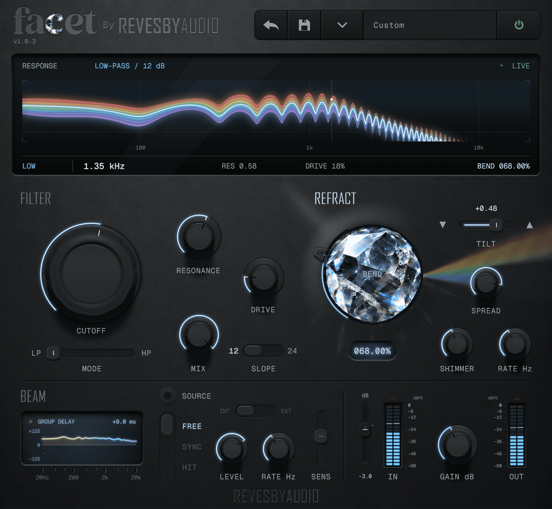Click the LIVE indicator in response display

521,66
